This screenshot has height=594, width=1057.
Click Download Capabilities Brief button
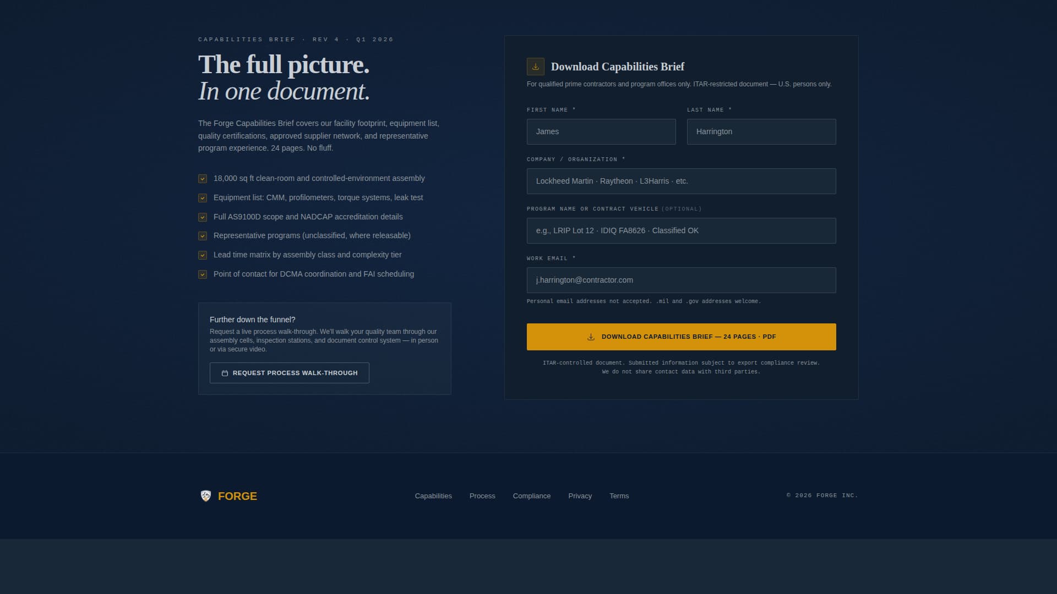pyautogui.click(x=681, y=336)
